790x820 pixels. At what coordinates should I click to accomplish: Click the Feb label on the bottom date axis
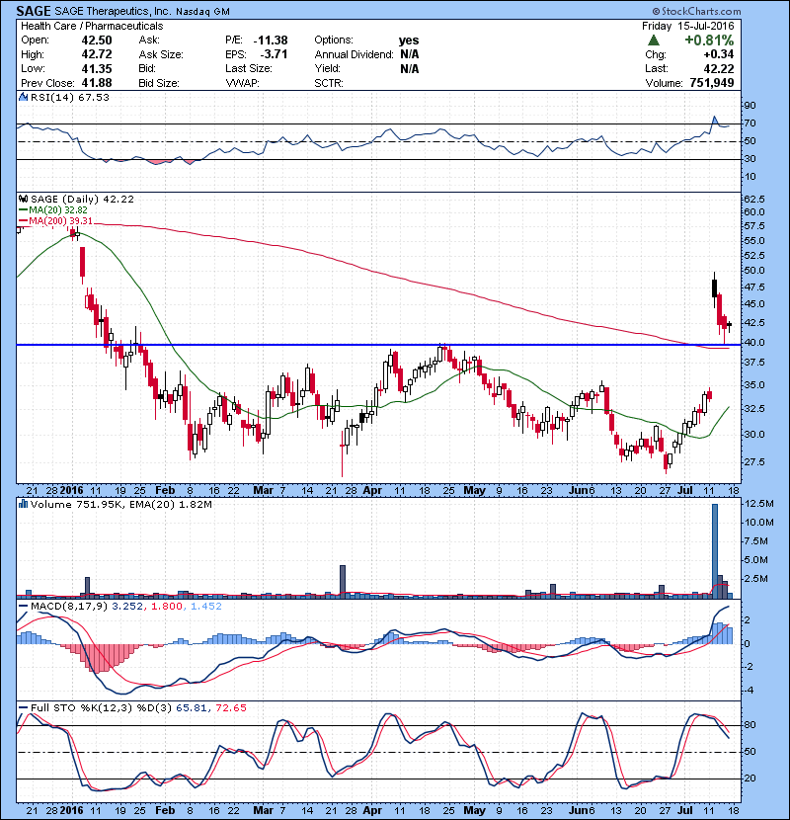165,810
